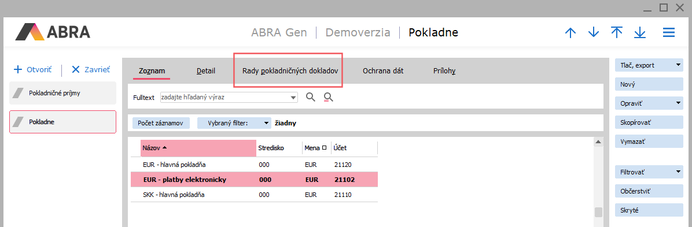Viewport: 692px width, 227px height.
Task: Click the fulltext search magnifier icon
Action: (311, 97)
